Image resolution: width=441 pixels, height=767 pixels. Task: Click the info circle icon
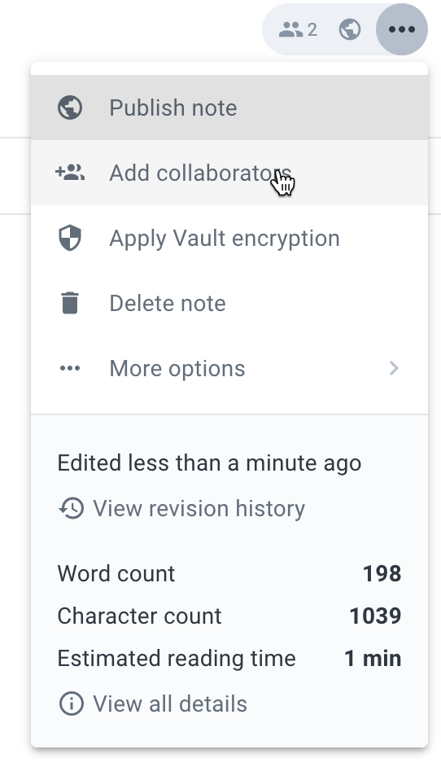coord(72,703)
